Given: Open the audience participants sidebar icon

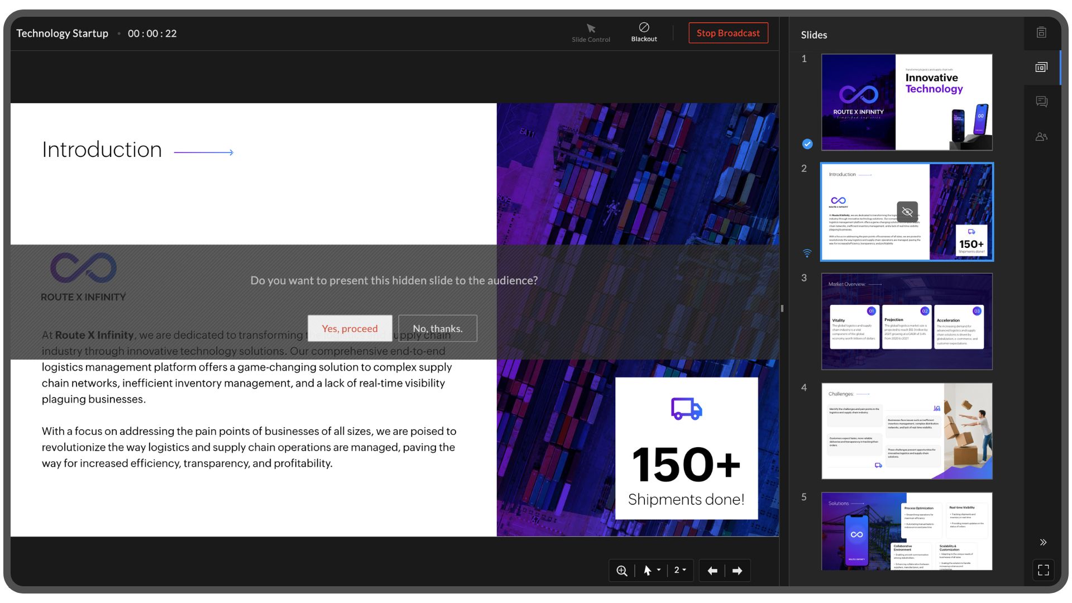Looking at the screenshot, I should tap(1041, 136).
